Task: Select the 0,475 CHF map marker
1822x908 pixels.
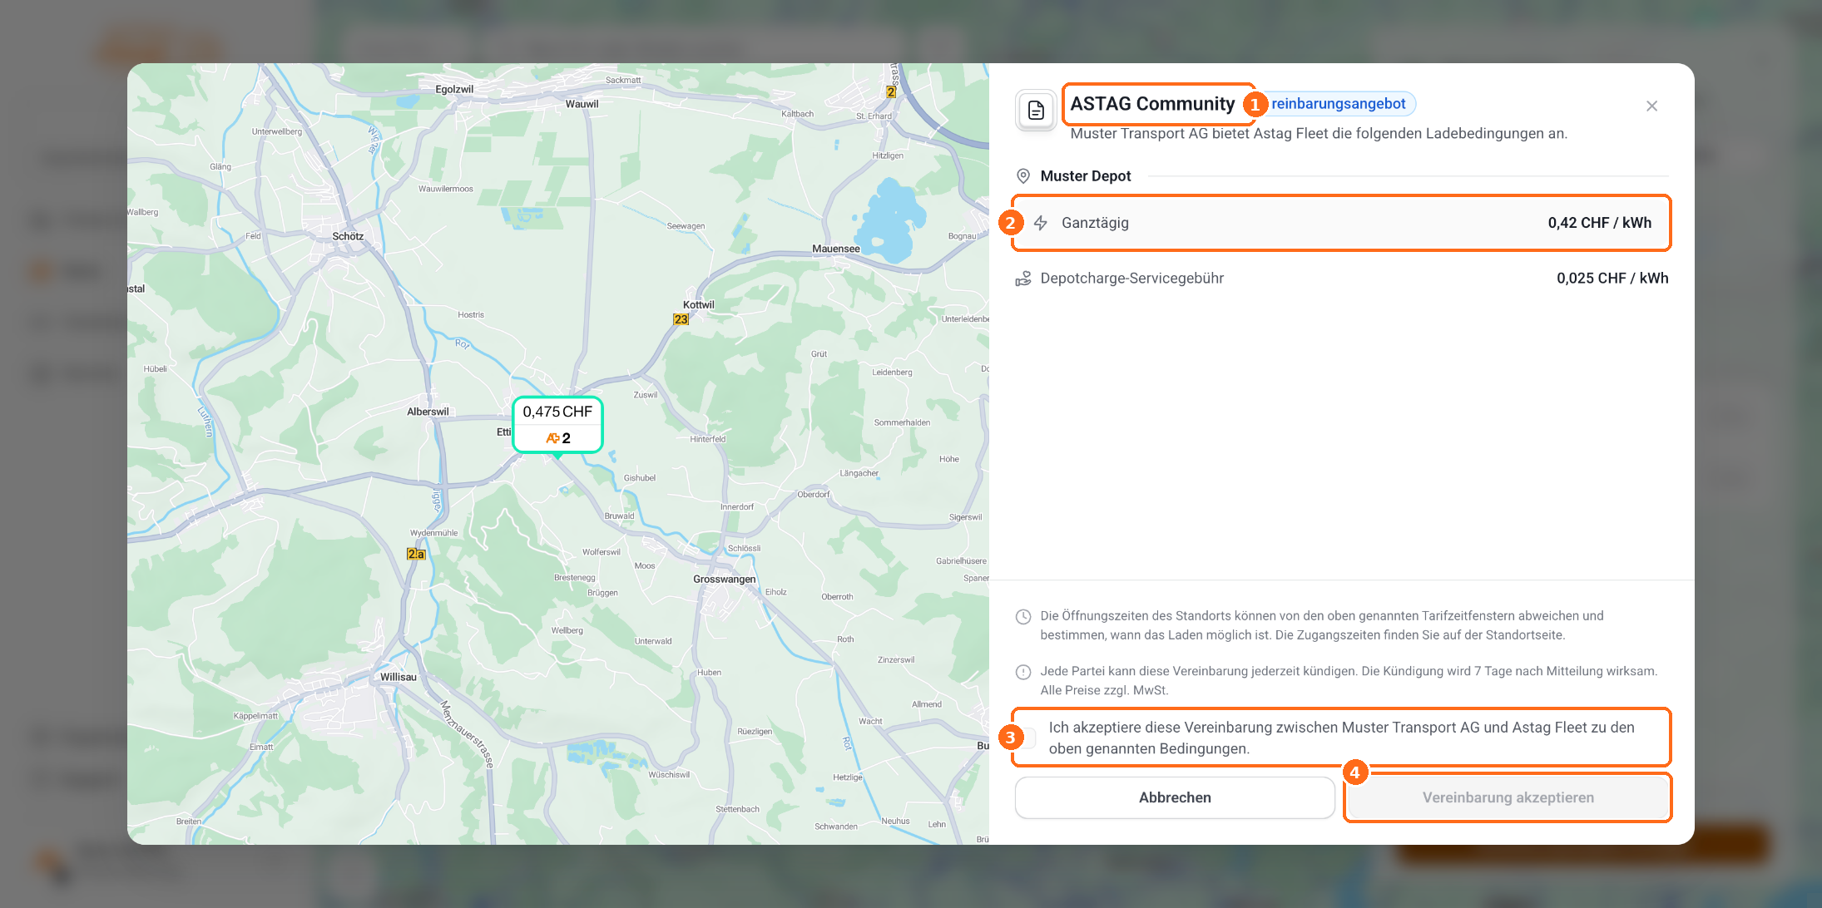Action: tap(557, 425)
